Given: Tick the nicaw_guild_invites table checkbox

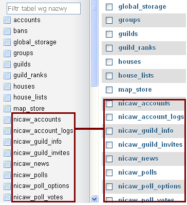Looking at the screenshot, I should pos(109,145).
